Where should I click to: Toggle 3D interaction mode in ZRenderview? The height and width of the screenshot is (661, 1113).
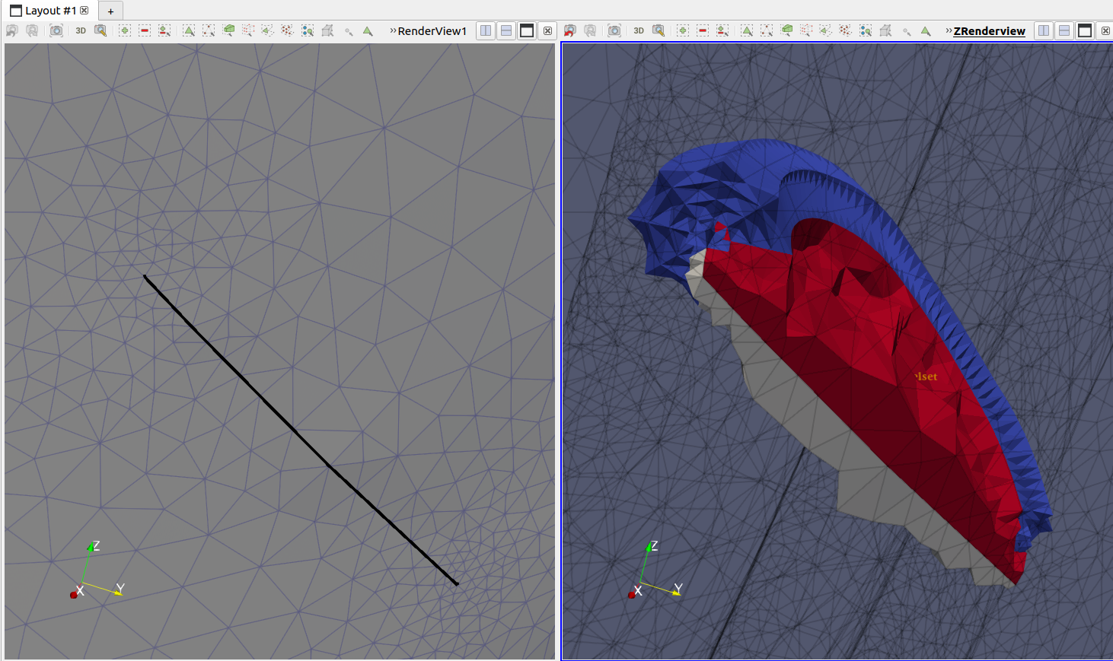coord(639,30)
